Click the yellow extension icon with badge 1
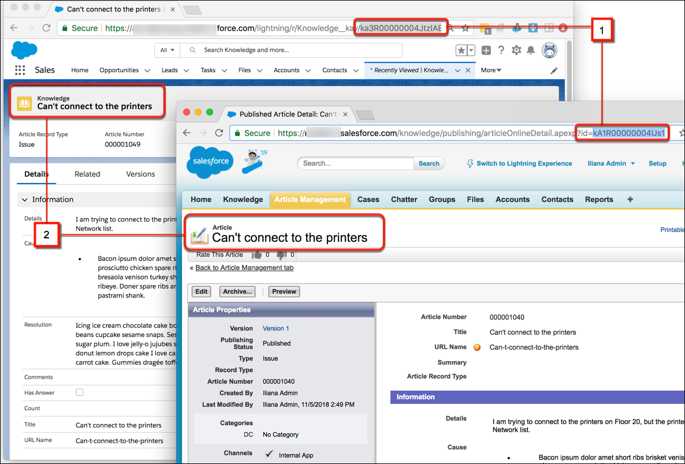Screen dimensions: 685x464 tap(485, 28)
